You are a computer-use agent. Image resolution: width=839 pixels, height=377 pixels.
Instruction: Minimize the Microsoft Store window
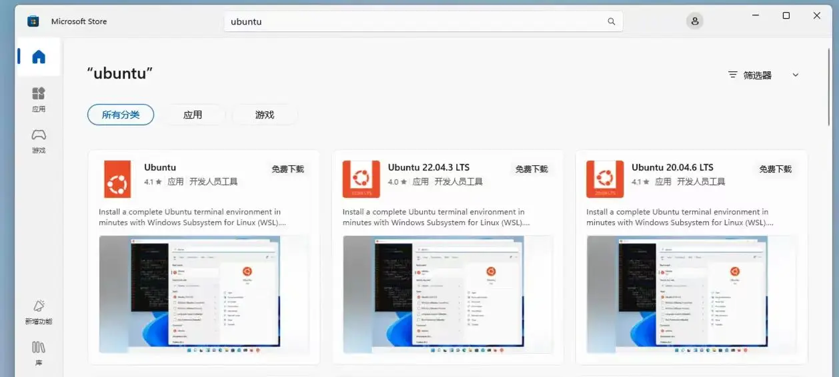756,15
